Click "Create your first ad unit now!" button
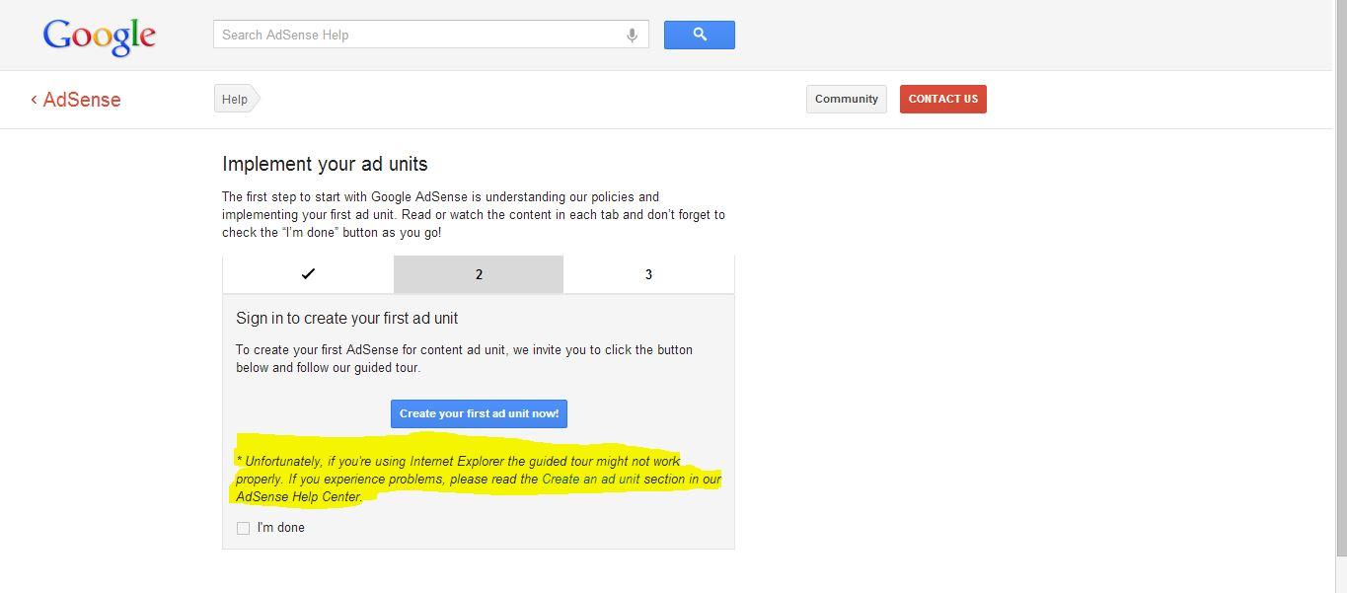The height and width of the screenshot is (593, 1347). (479, 413)
